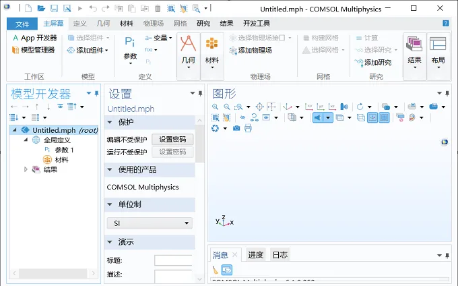Create a new file from quick access toolbar
Image resolution: width=458 pixels, height=286 pixels.
coord(28,8)
